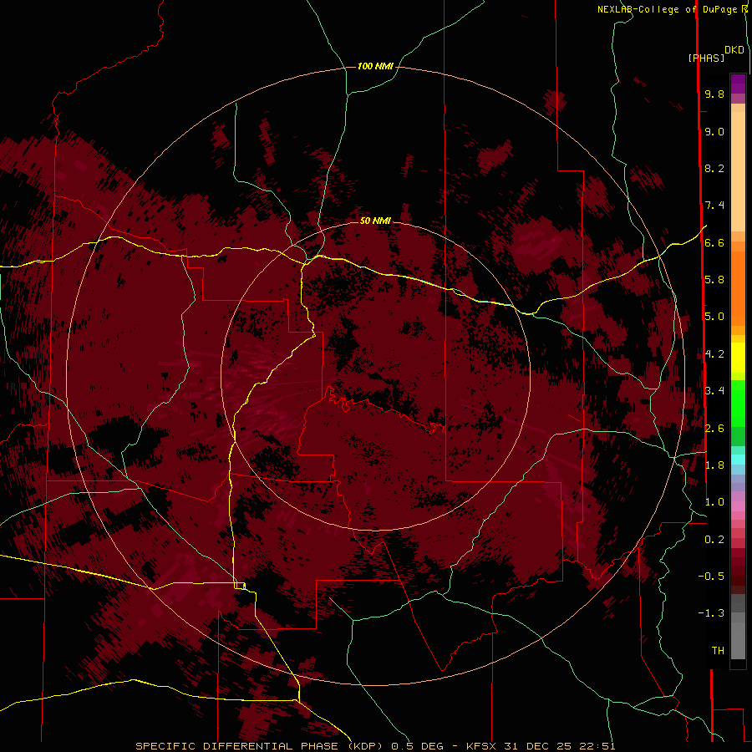Select the 2.6 value on the color scale

[x=714, y=429]
